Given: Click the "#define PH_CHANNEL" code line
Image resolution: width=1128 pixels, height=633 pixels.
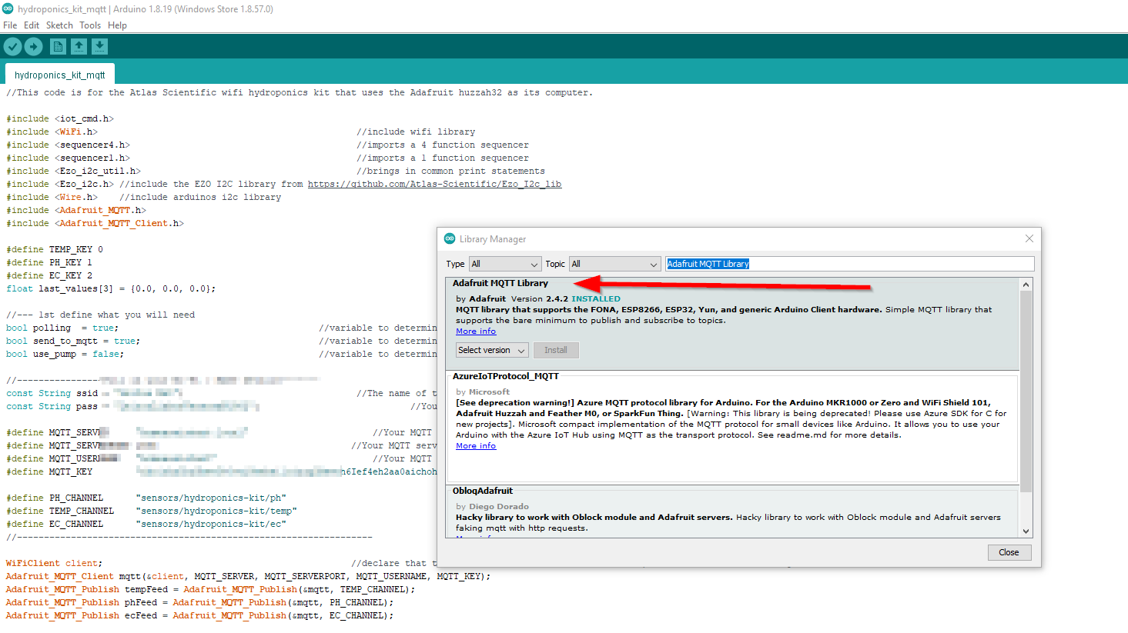Looking at the screenshot, I should click(x=146, y=498).
